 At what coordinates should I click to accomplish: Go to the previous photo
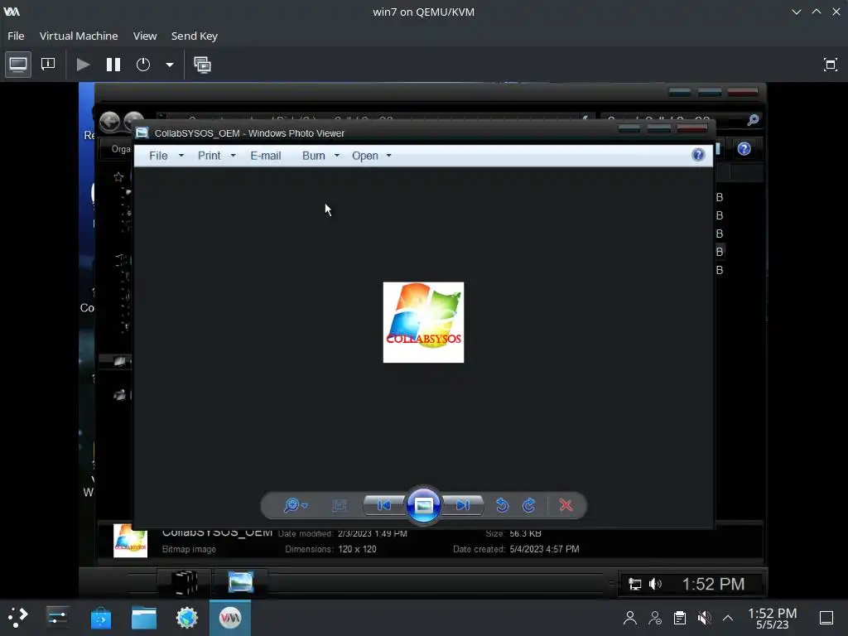[x=384, y=505]
